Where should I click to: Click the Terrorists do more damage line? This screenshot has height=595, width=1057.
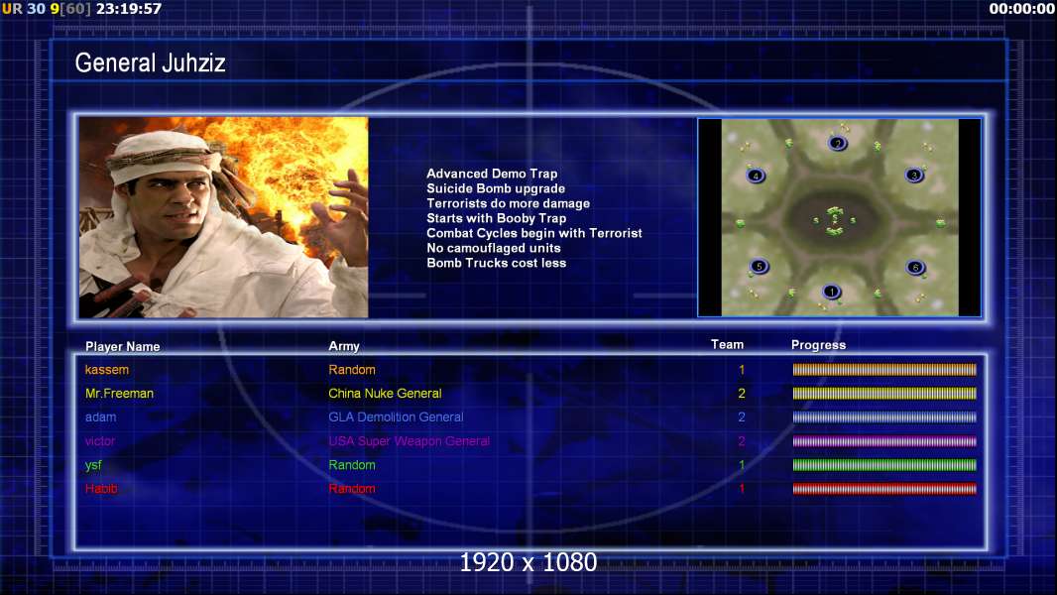[x=509, y=203]
